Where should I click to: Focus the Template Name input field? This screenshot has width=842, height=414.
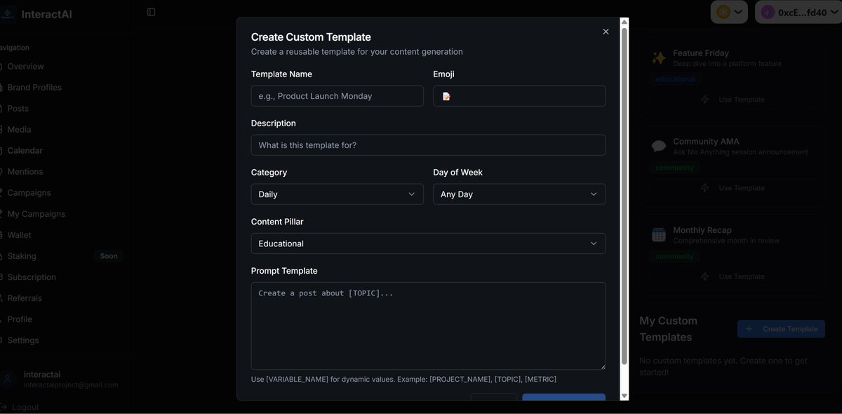coord(338,96)
